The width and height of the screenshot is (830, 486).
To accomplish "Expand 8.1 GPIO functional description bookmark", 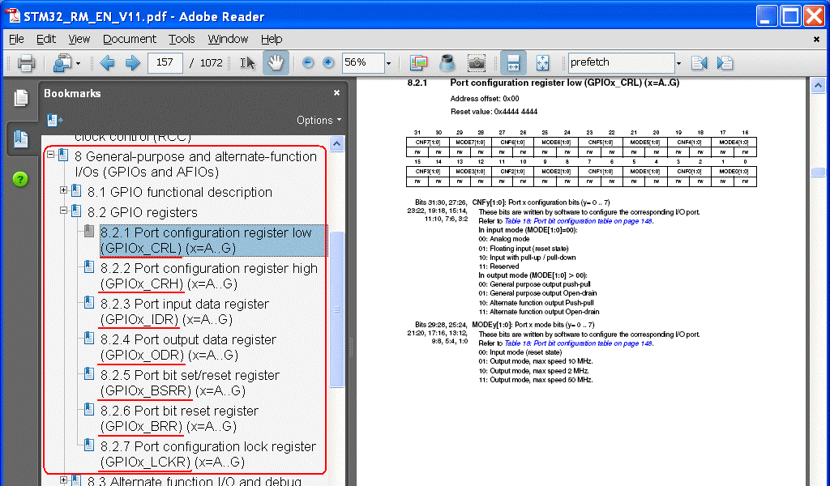I will click(63, 190).
